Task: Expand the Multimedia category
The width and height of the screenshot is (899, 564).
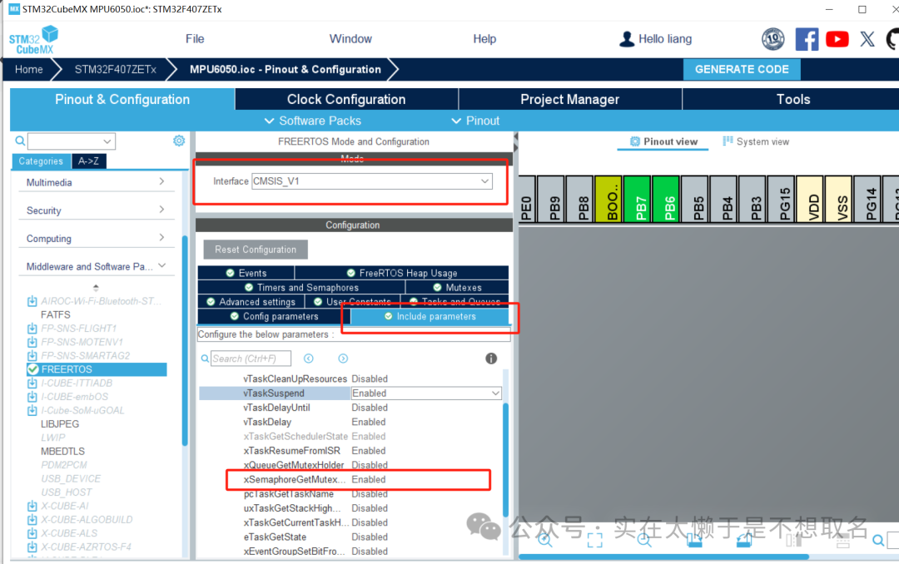Action: click(x=161, y=181)
